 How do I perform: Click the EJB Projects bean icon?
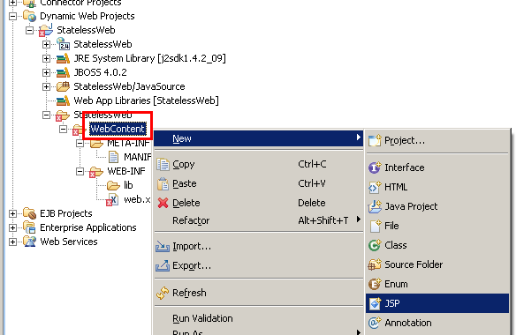[29, 213]
